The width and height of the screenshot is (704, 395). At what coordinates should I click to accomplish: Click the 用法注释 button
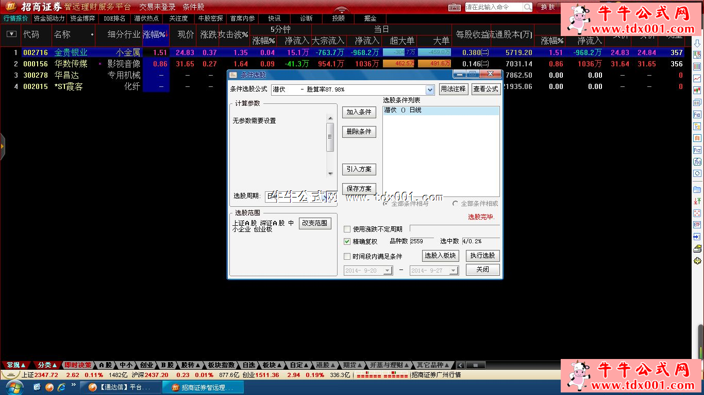(x=453, y=89)
